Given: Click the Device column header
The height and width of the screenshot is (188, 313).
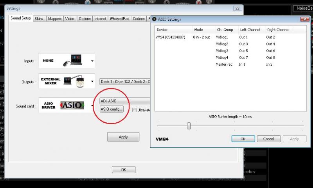Looking at the screenshot, I should (x=174, y=30).
